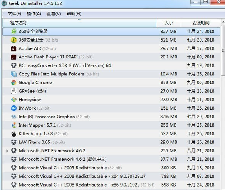Click the vertical scrollbar thumb
The width and height of the screenshot is (225, 190).
pos(223,50)
